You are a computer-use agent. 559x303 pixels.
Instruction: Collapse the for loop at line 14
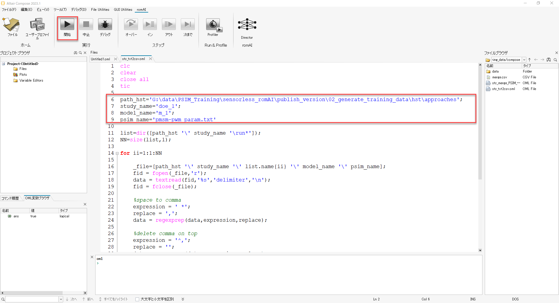[x=117, y=153]
